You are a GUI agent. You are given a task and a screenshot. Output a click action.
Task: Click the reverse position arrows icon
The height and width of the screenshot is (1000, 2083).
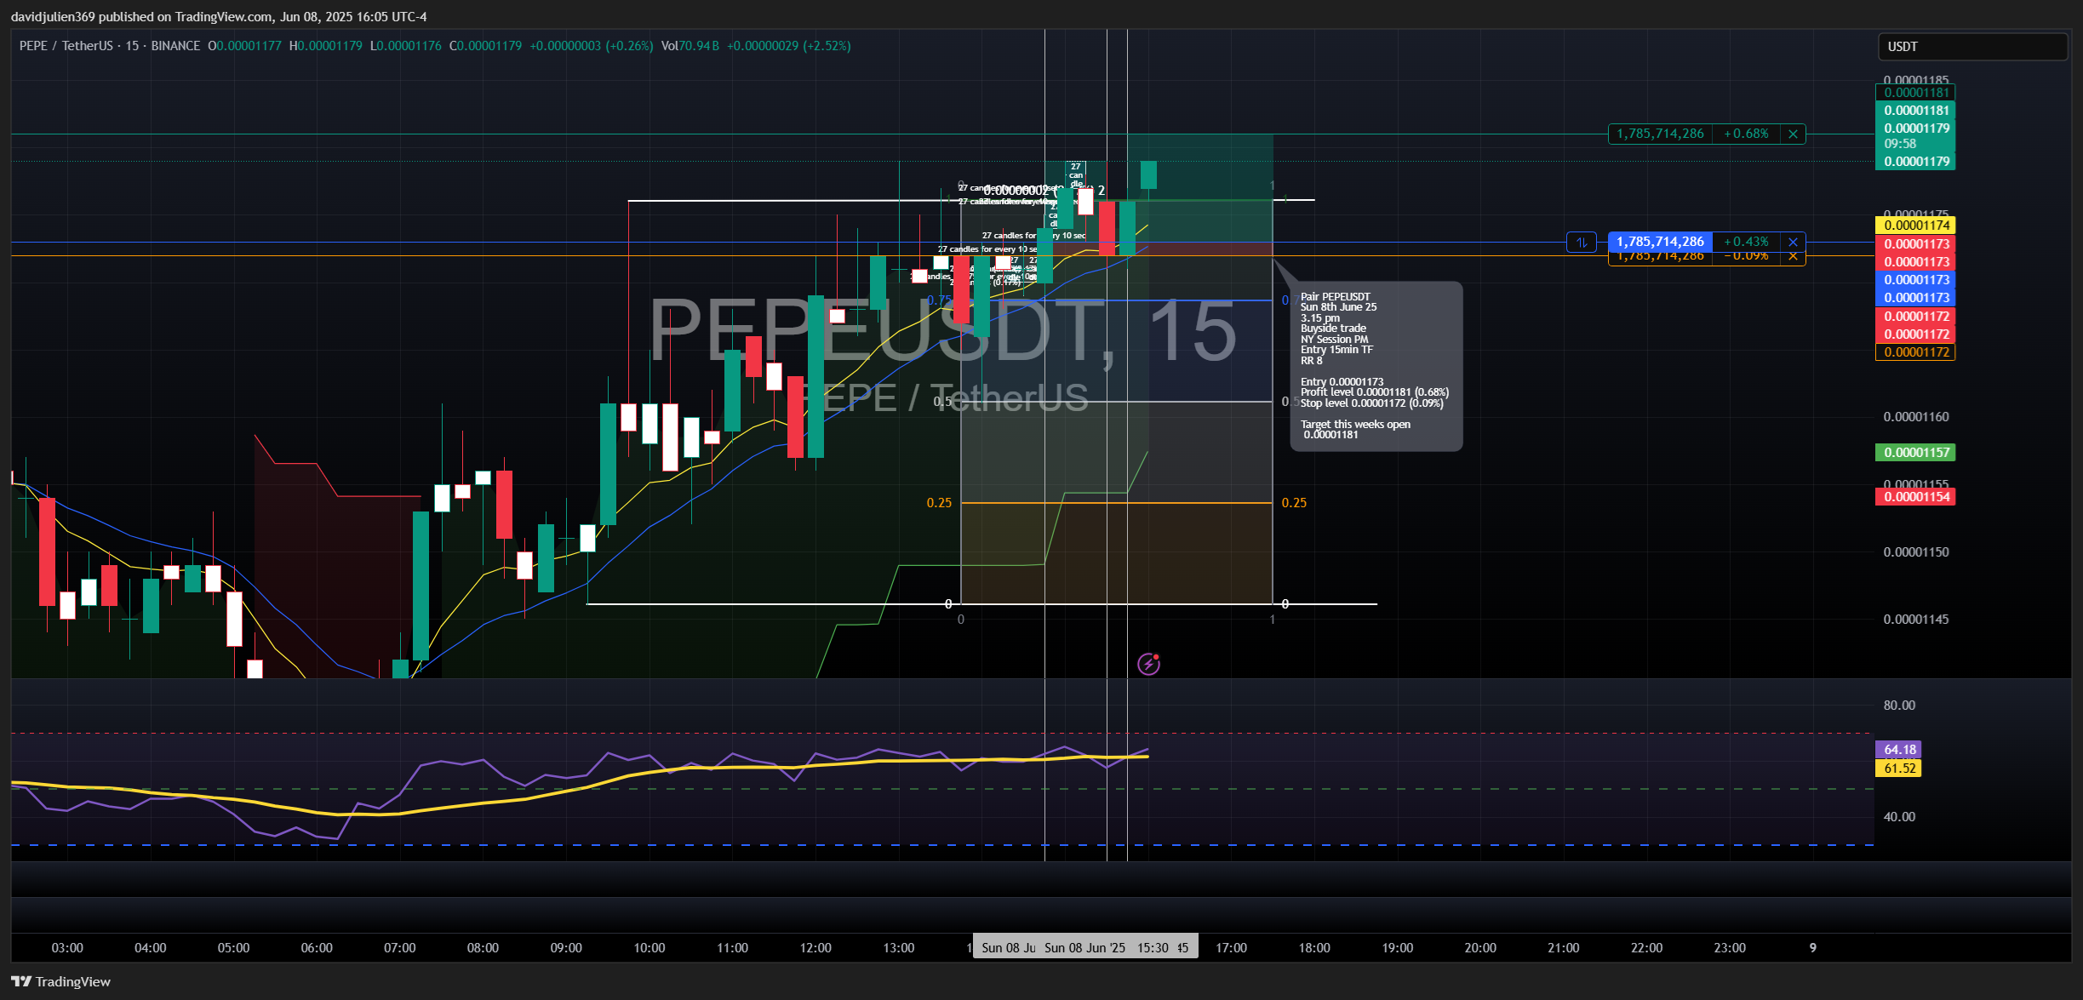pyautogui.click(x=1582, y=243)
